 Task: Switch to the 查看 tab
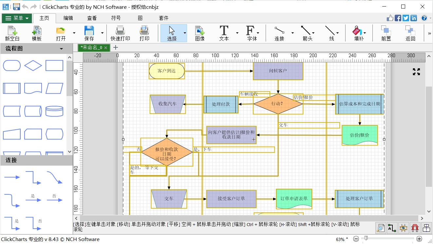[x=92, y=18]
